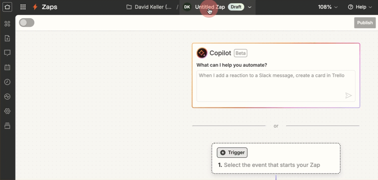Open the four-circles components icon in the sidebar

point(7,24)
